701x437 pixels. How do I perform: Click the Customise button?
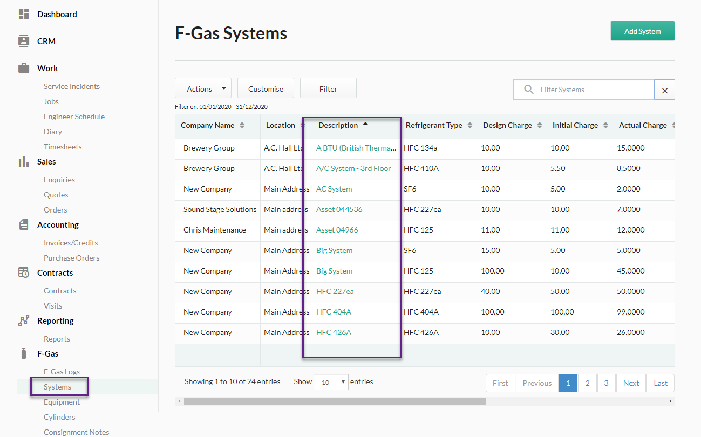coord(266,88)
